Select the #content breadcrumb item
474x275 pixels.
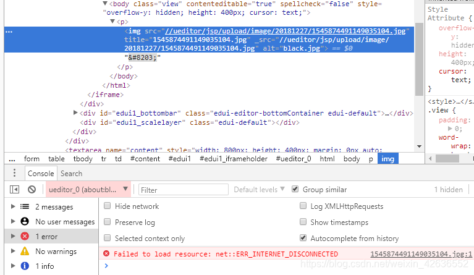coord(145,159)
